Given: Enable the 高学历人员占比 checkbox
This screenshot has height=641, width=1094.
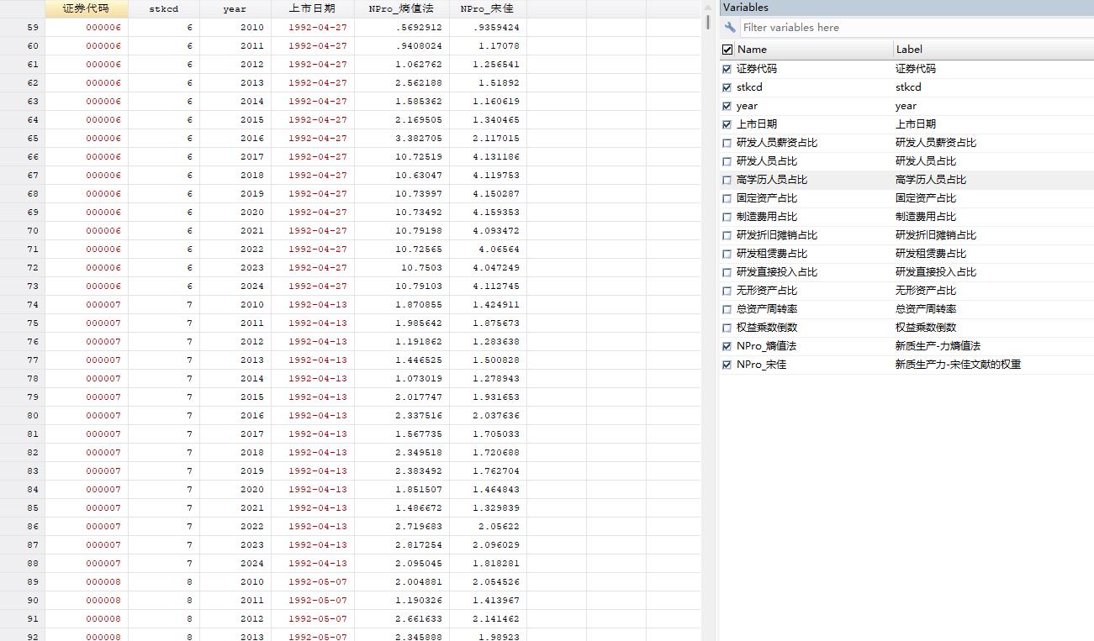Looking at the screenshot, I should click(x=727, y=179).
